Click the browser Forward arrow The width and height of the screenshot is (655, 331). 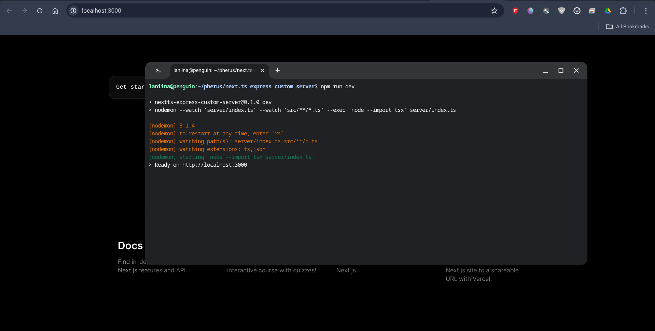pos(24,11)
